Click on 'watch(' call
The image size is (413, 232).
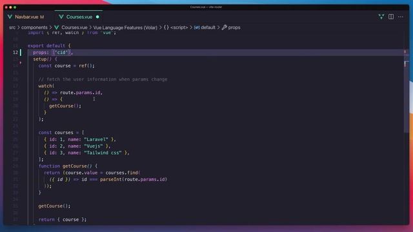coord(46,86)
